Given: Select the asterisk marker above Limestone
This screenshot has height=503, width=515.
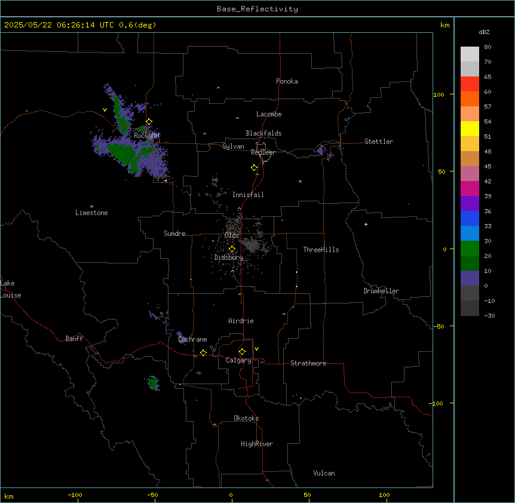Looking at the screenshot, I should pyautogui.click(x=91, y=207).
